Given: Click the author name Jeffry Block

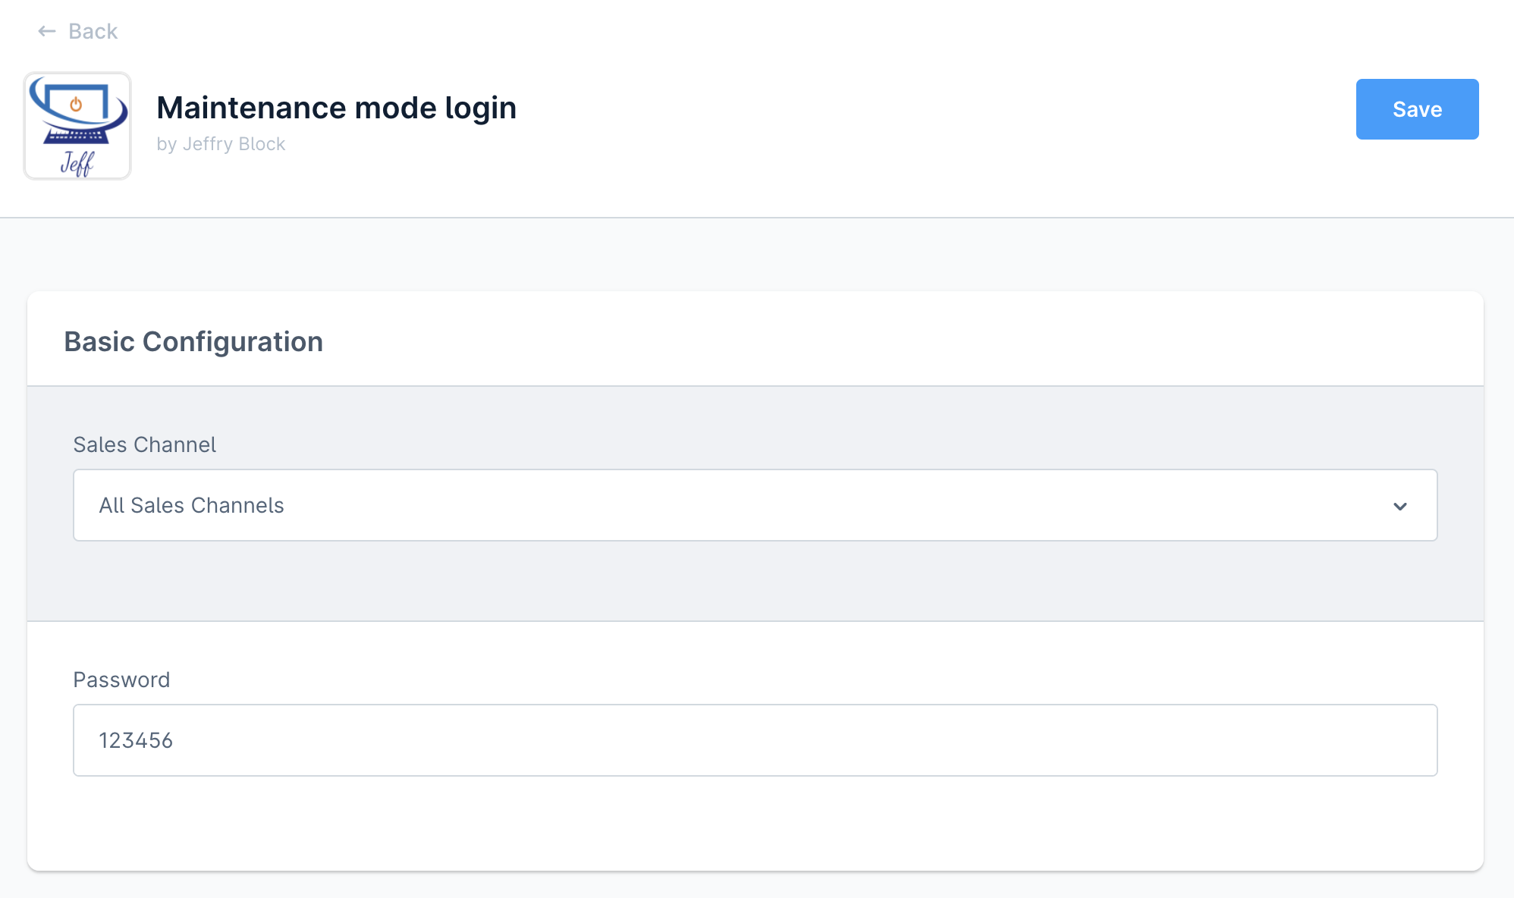Looking at the screenshot, I should 234,144.
